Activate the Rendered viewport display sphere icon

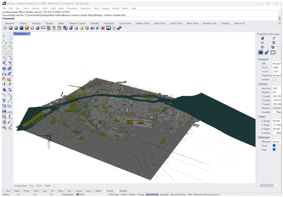pyautogui.click(x=21, y=28)
